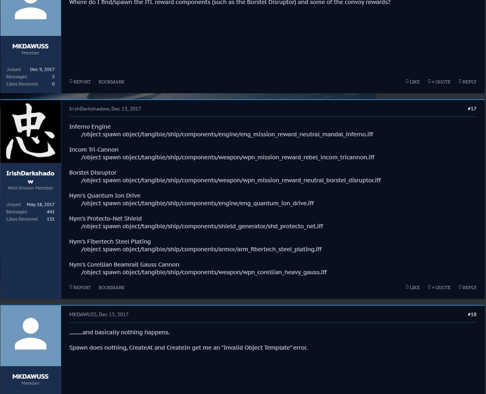Open Dec 13, 2017 post date link
The height and width of the screenshot is (394, 486).
pyautogui.click(x=126, y=109)
